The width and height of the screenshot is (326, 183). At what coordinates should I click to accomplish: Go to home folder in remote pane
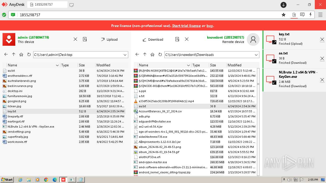tap(153, 54)
